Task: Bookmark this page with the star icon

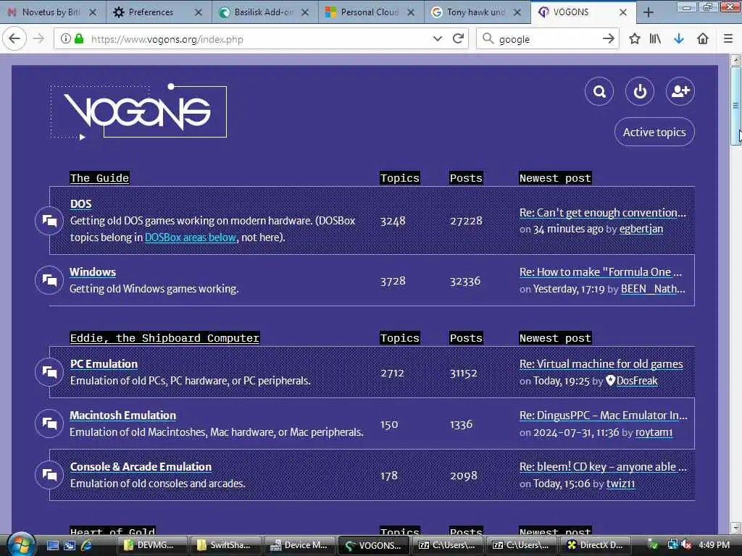Action: (635, 39)
